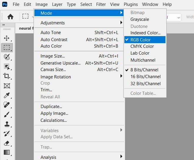This screenshot has height=160, width=194.
Task: Select the Frame tool
Action: [x=7, y=86]
